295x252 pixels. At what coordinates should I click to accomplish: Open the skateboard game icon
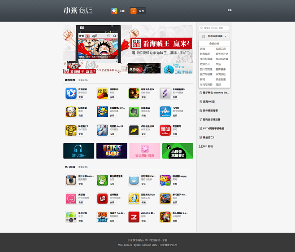[x=165, y=217]
